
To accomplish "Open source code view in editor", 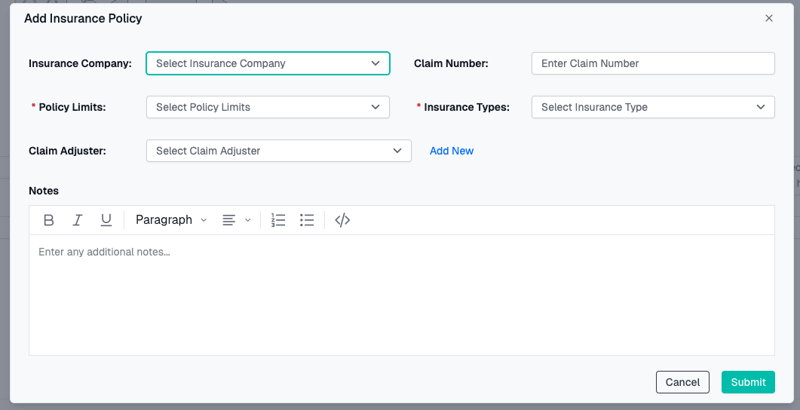I will (342, 220).
